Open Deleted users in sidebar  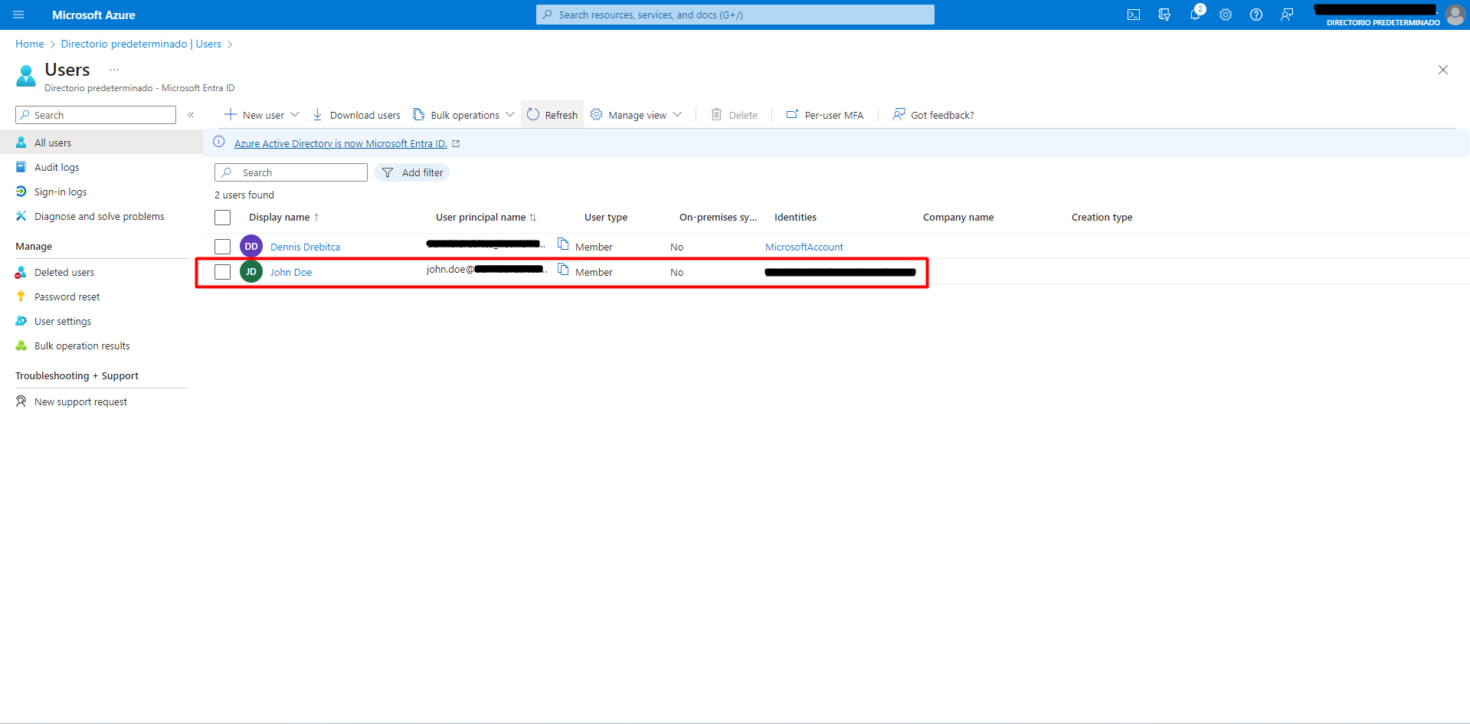point(64,272)
